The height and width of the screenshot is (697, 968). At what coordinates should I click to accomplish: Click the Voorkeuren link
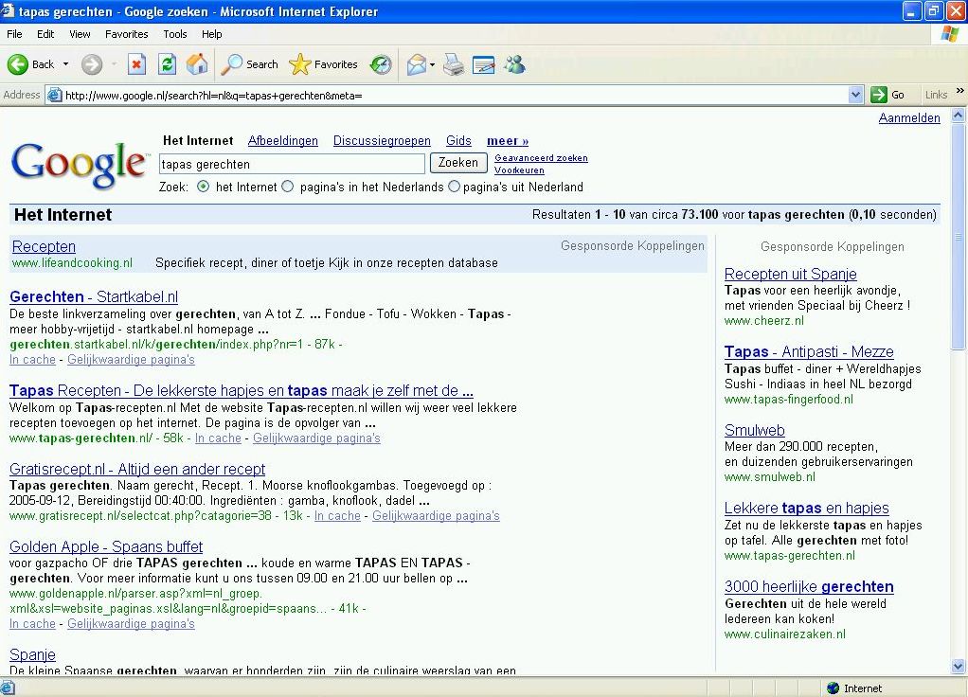[x=519, y=170]
